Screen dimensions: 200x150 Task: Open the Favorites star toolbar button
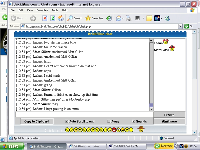pos(94,18)
